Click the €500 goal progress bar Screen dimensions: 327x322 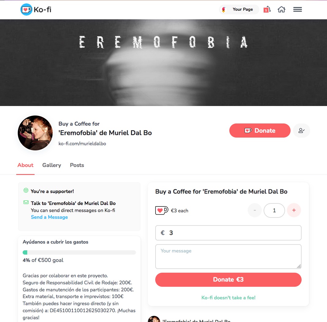[x=79, y=252]
